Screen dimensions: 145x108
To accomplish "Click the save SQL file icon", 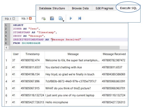I will 52,18.
